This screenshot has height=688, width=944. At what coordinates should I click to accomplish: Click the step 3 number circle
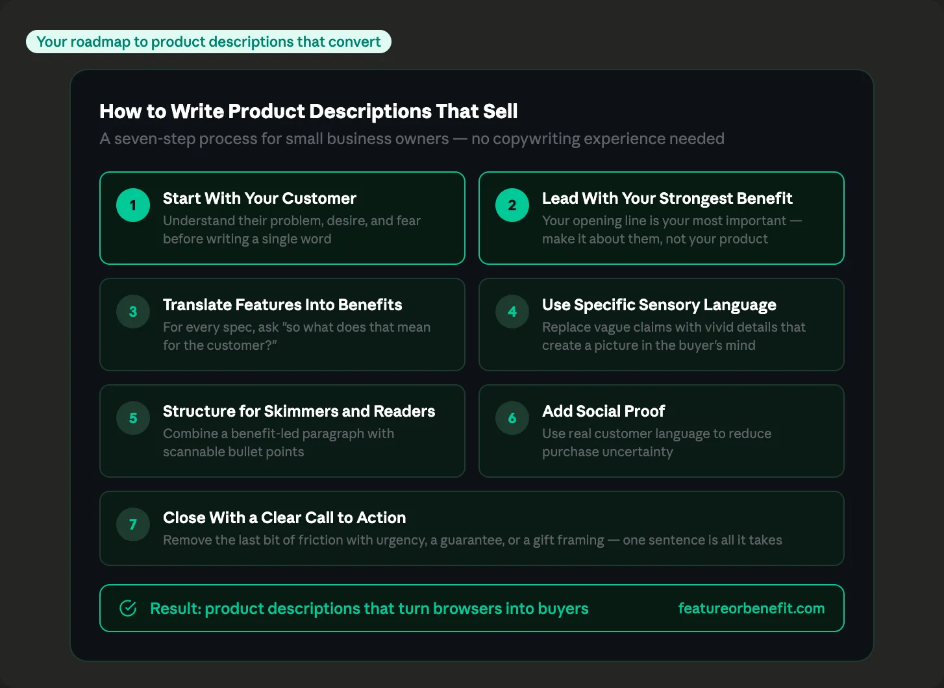click(133, 312)
